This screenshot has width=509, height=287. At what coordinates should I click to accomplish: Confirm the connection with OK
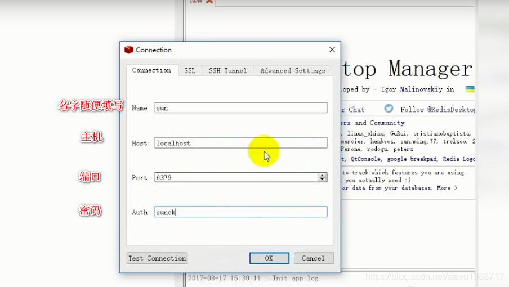[269, 258]
